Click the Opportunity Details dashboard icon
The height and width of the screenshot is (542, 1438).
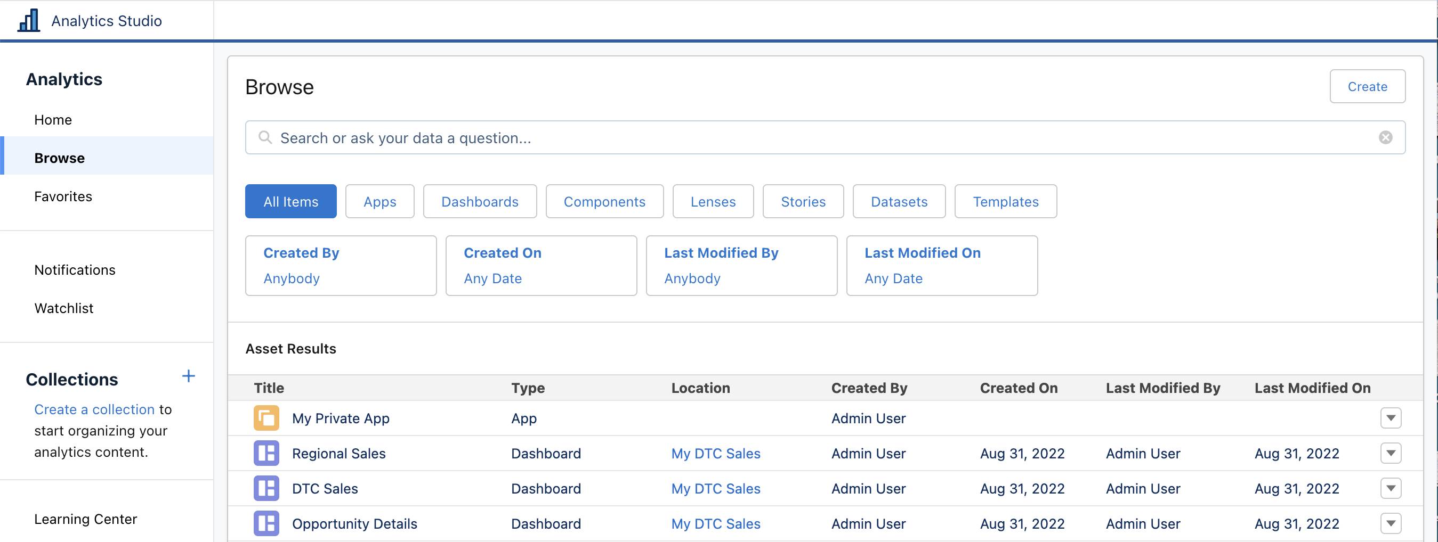[266, 523]
